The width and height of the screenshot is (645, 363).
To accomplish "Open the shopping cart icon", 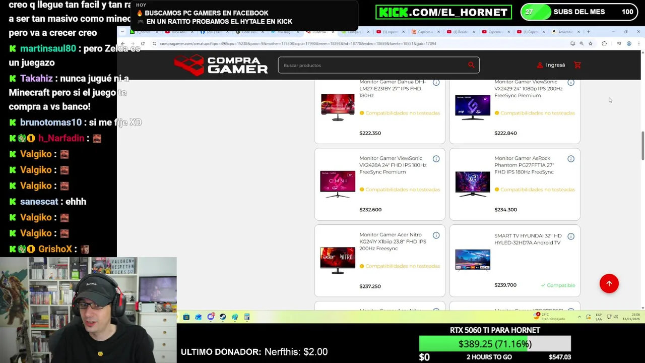I will (577, 65).
